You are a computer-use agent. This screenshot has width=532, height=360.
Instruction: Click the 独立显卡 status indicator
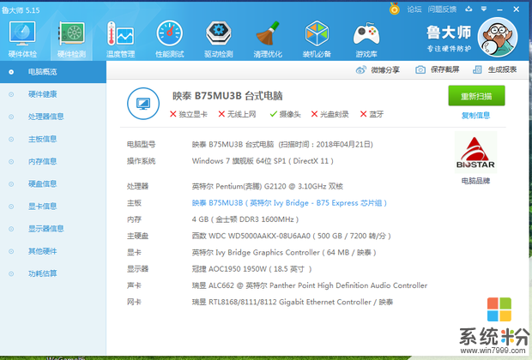[x=189, y=114]
